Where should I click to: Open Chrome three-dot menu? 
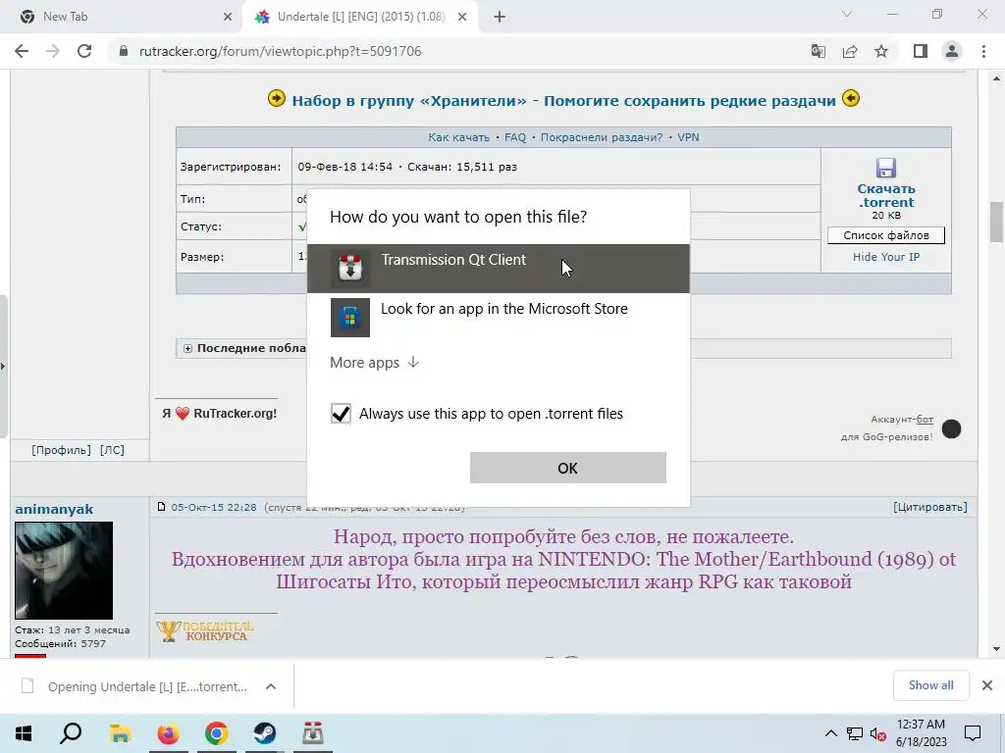pos(983,51)
